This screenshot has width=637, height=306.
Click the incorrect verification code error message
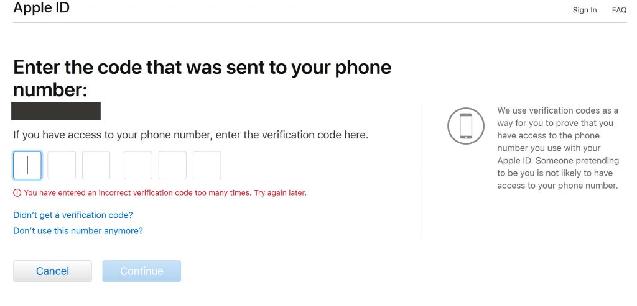point(165,193)
